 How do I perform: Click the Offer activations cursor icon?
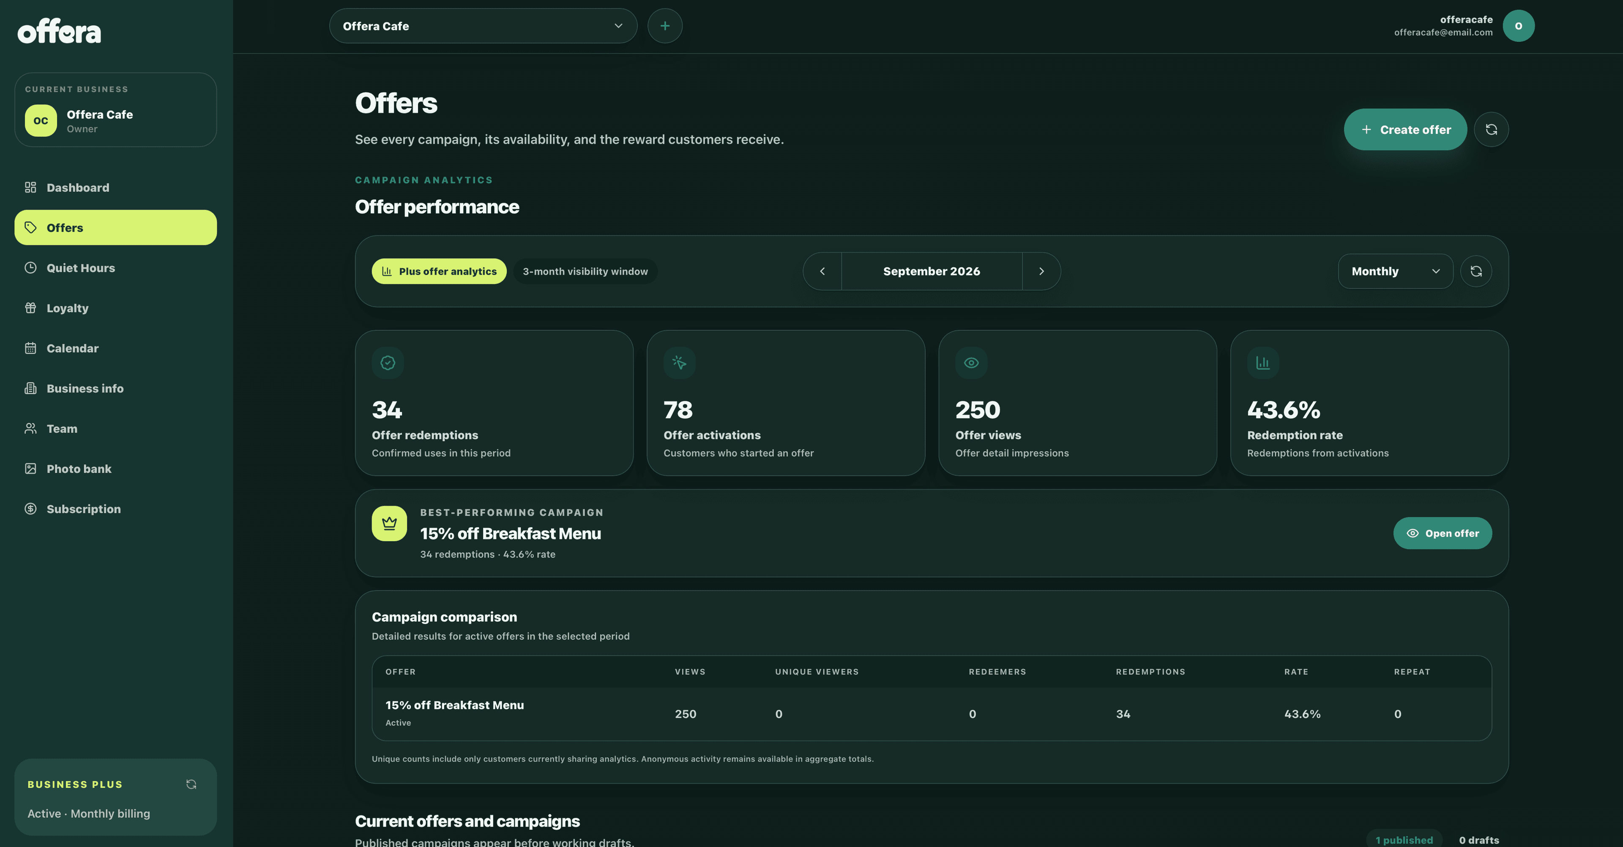click(x=679, y=363)
